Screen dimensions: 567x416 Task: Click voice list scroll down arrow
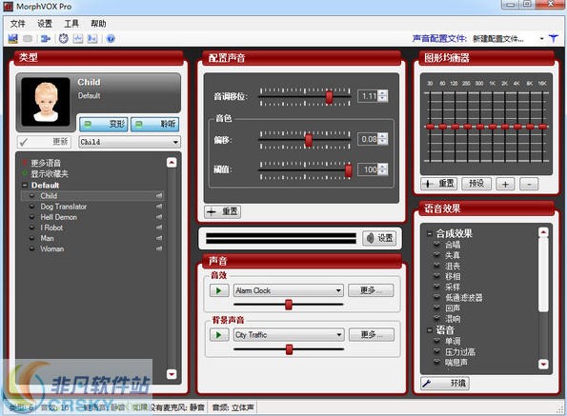click(172, 374)
